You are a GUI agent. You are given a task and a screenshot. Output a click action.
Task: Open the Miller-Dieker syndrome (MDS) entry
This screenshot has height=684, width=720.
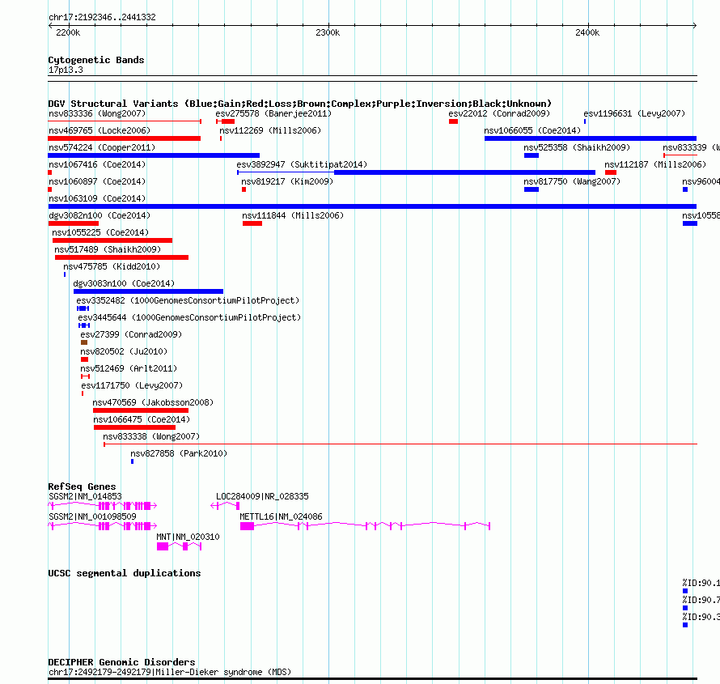tap(170, 672)
